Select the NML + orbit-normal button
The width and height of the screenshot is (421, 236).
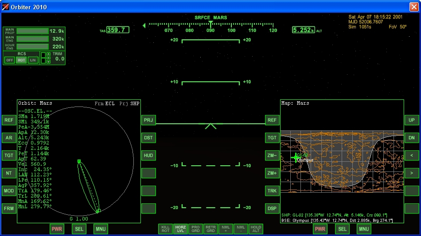click(226, 229)
